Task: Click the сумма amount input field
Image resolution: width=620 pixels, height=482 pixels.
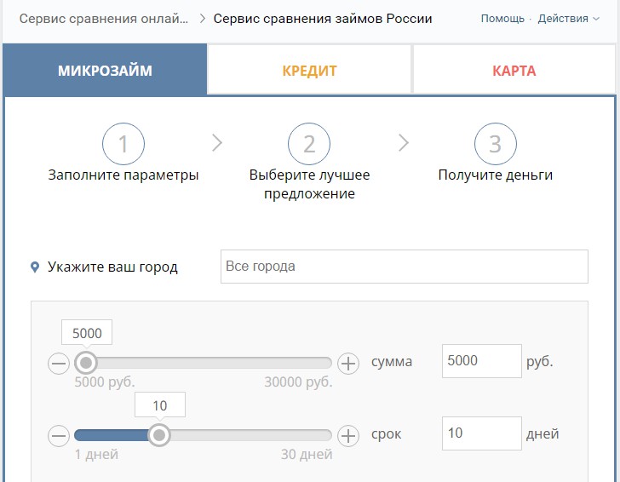Action: coord(481,361)
